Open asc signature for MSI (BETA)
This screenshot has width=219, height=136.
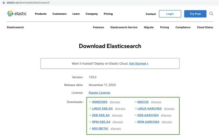pyautogui.click(x=119, y=129)
